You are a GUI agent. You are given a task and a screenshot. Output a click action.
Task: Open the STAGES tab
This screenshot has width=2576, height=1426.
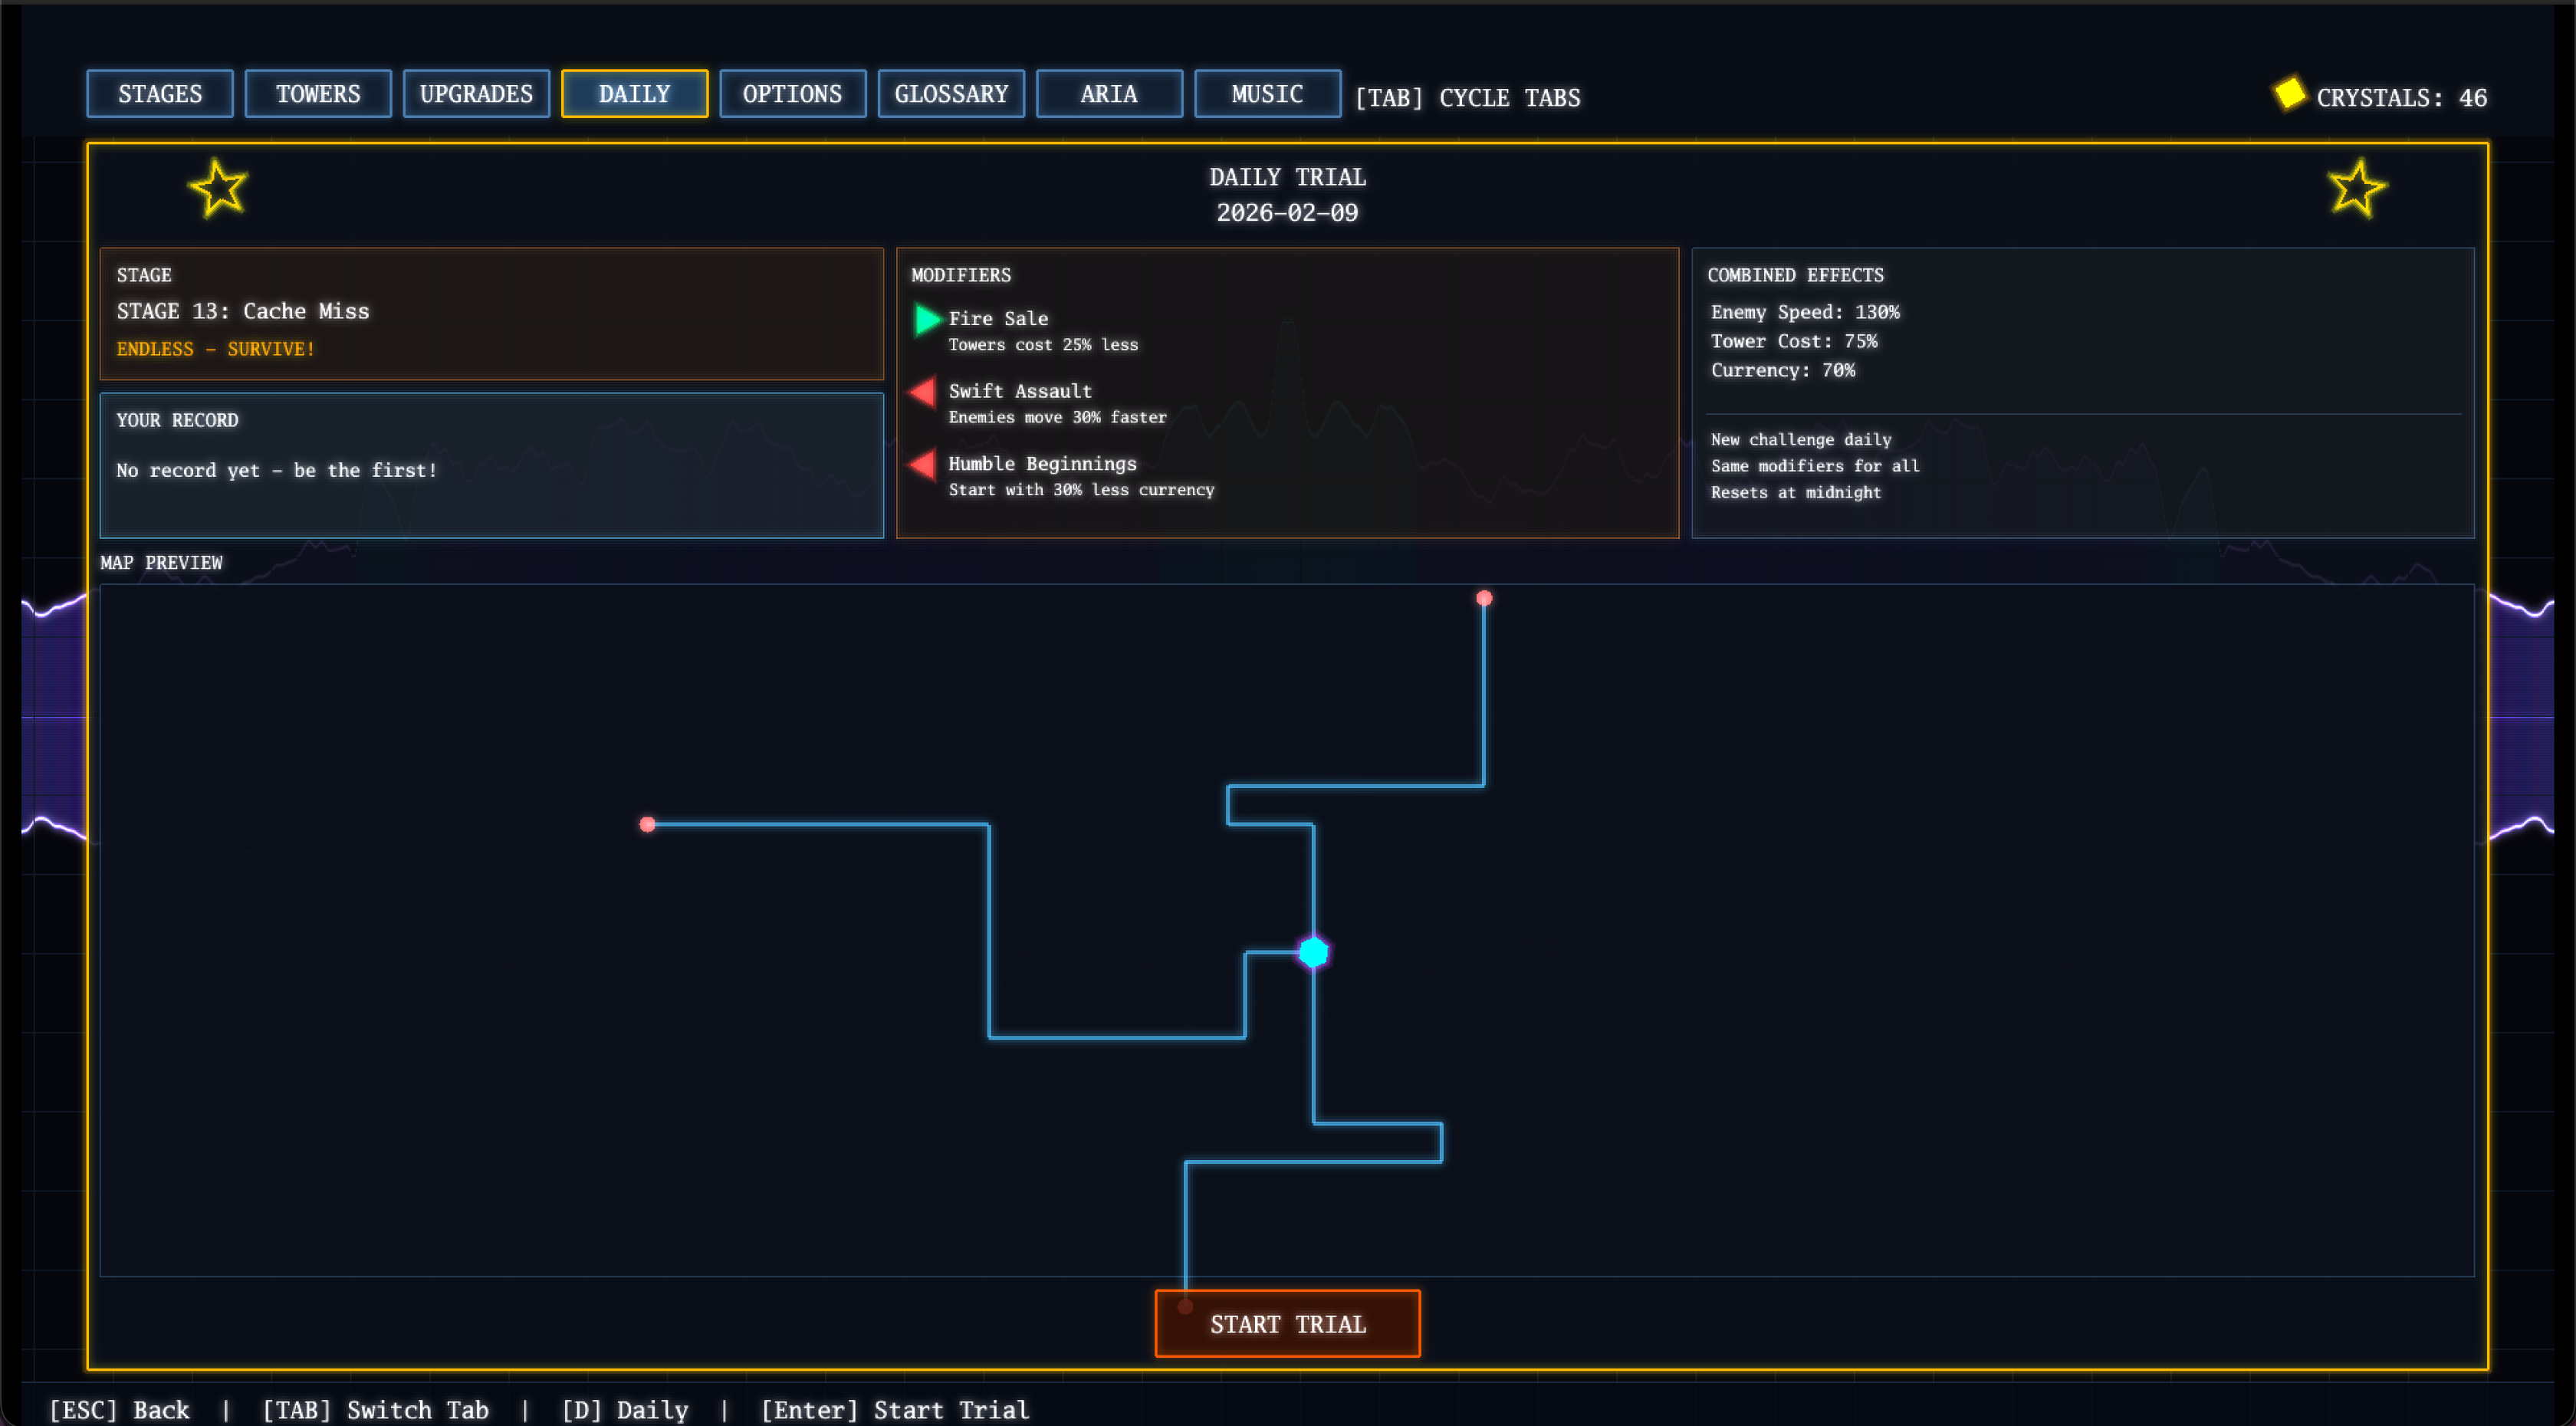[160, 94]
